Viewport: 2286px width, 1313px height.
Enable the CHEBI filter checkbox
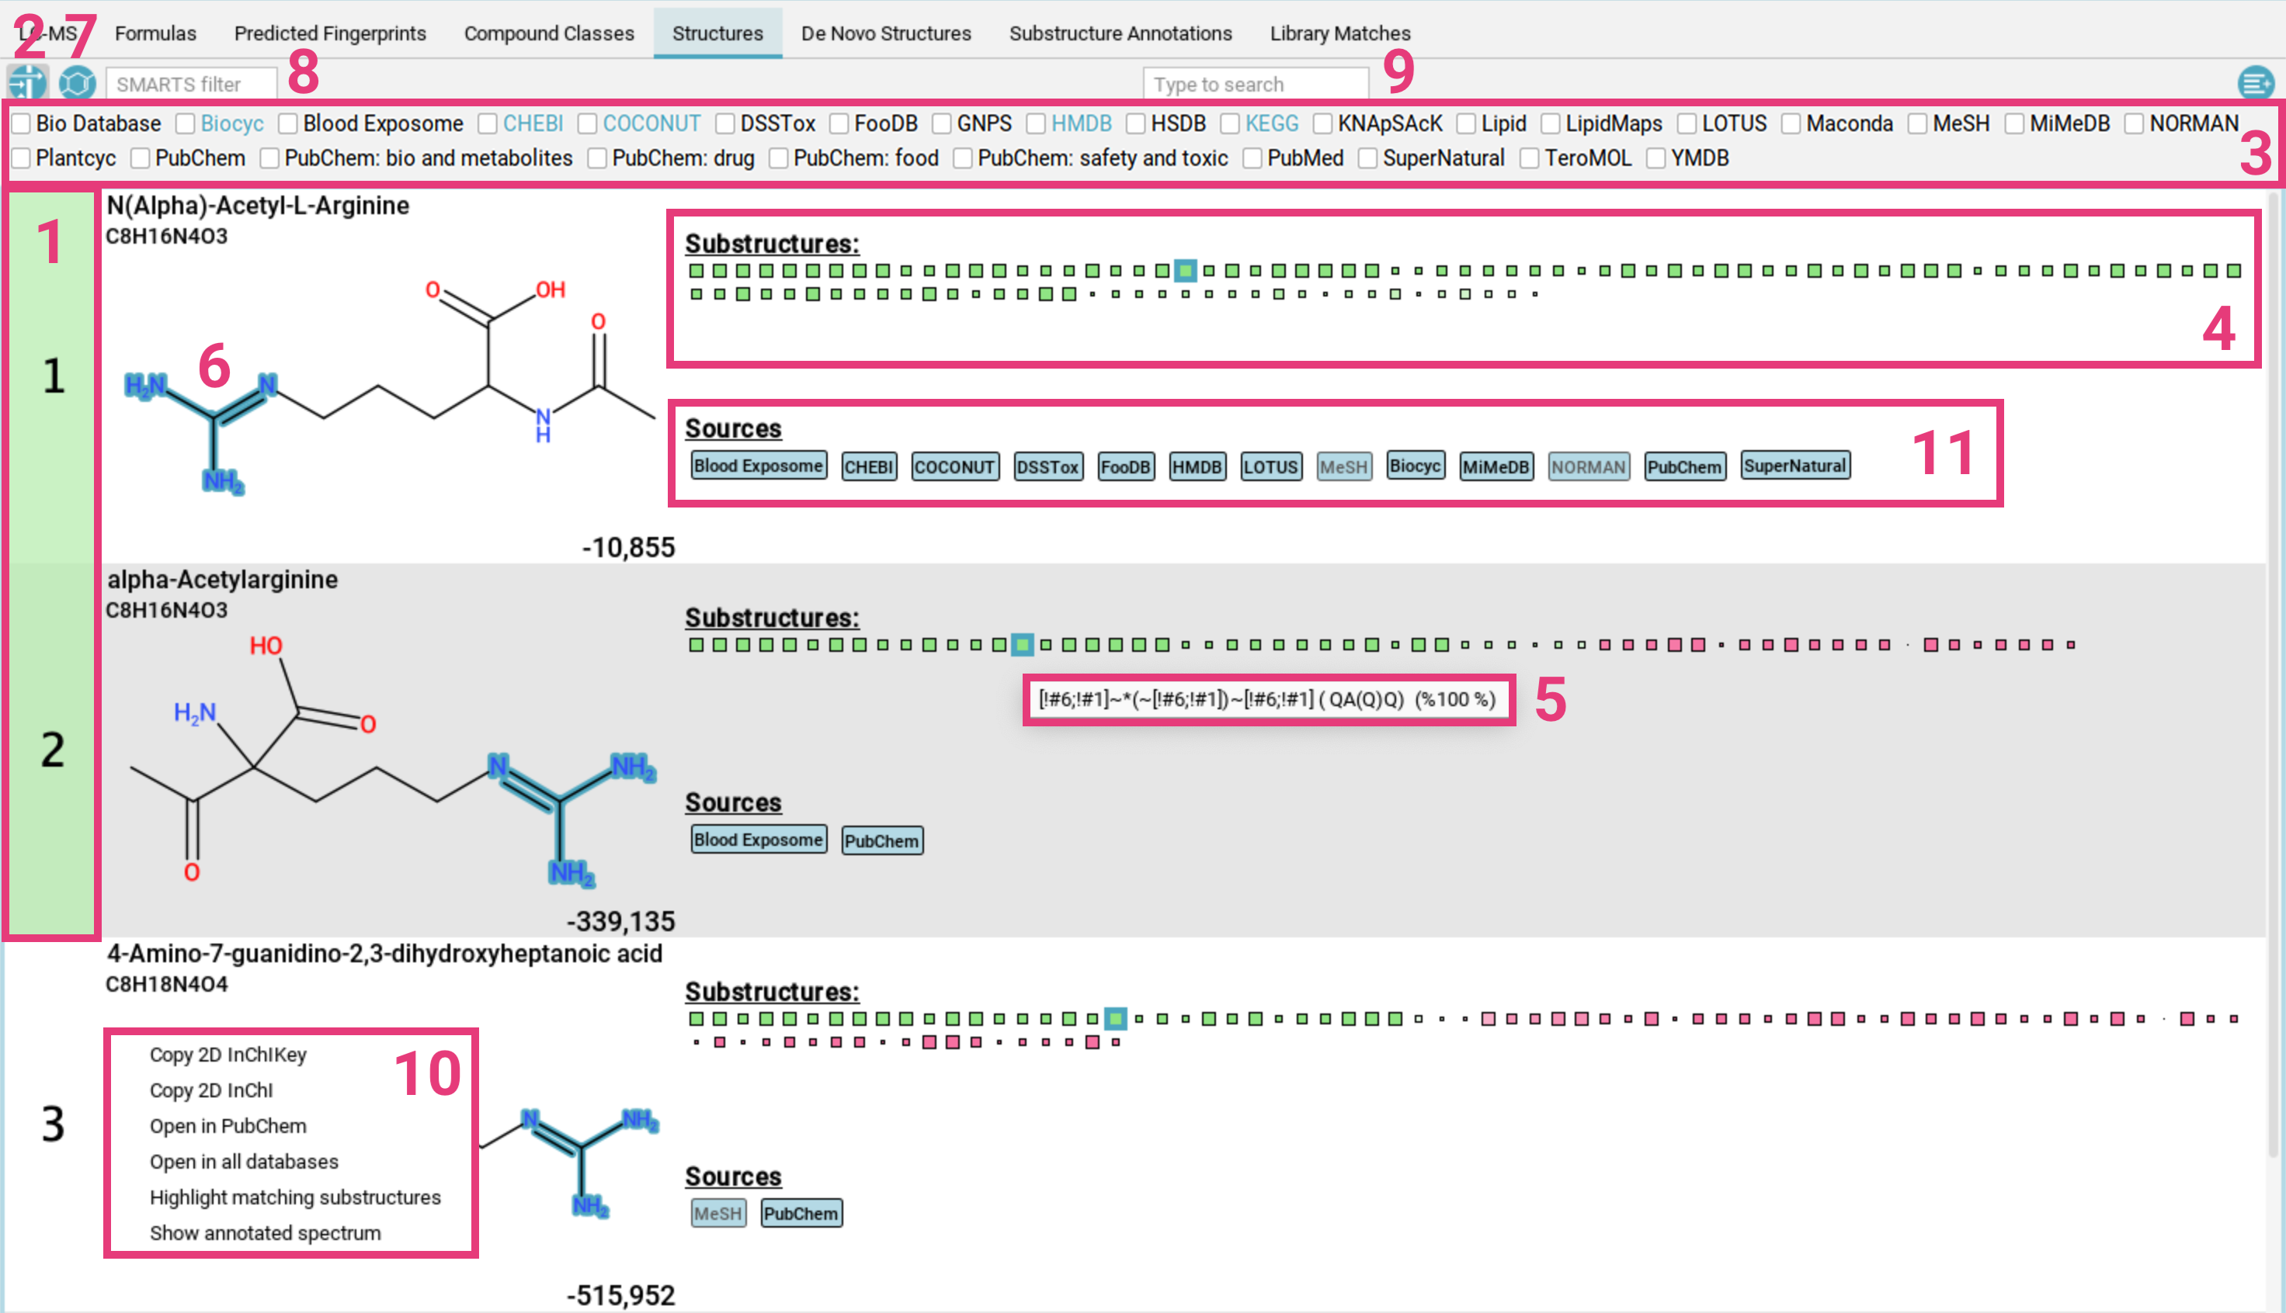coord(488,123)
